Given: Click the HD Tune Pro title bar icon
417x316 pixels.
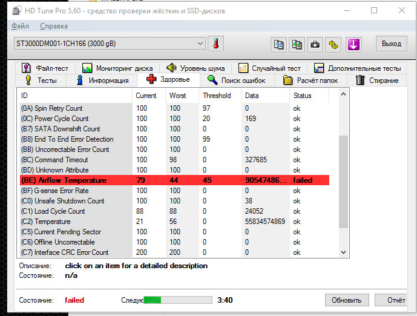Looking at the screenshot, I should tap(17, 11).
